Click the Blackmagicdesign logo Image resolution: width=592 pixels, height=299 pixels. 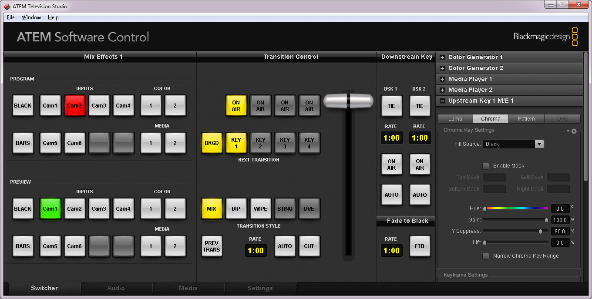tap(546, 37)
